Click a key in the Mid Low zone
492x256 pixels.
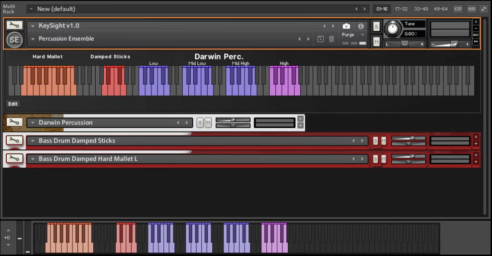[197, 81]
